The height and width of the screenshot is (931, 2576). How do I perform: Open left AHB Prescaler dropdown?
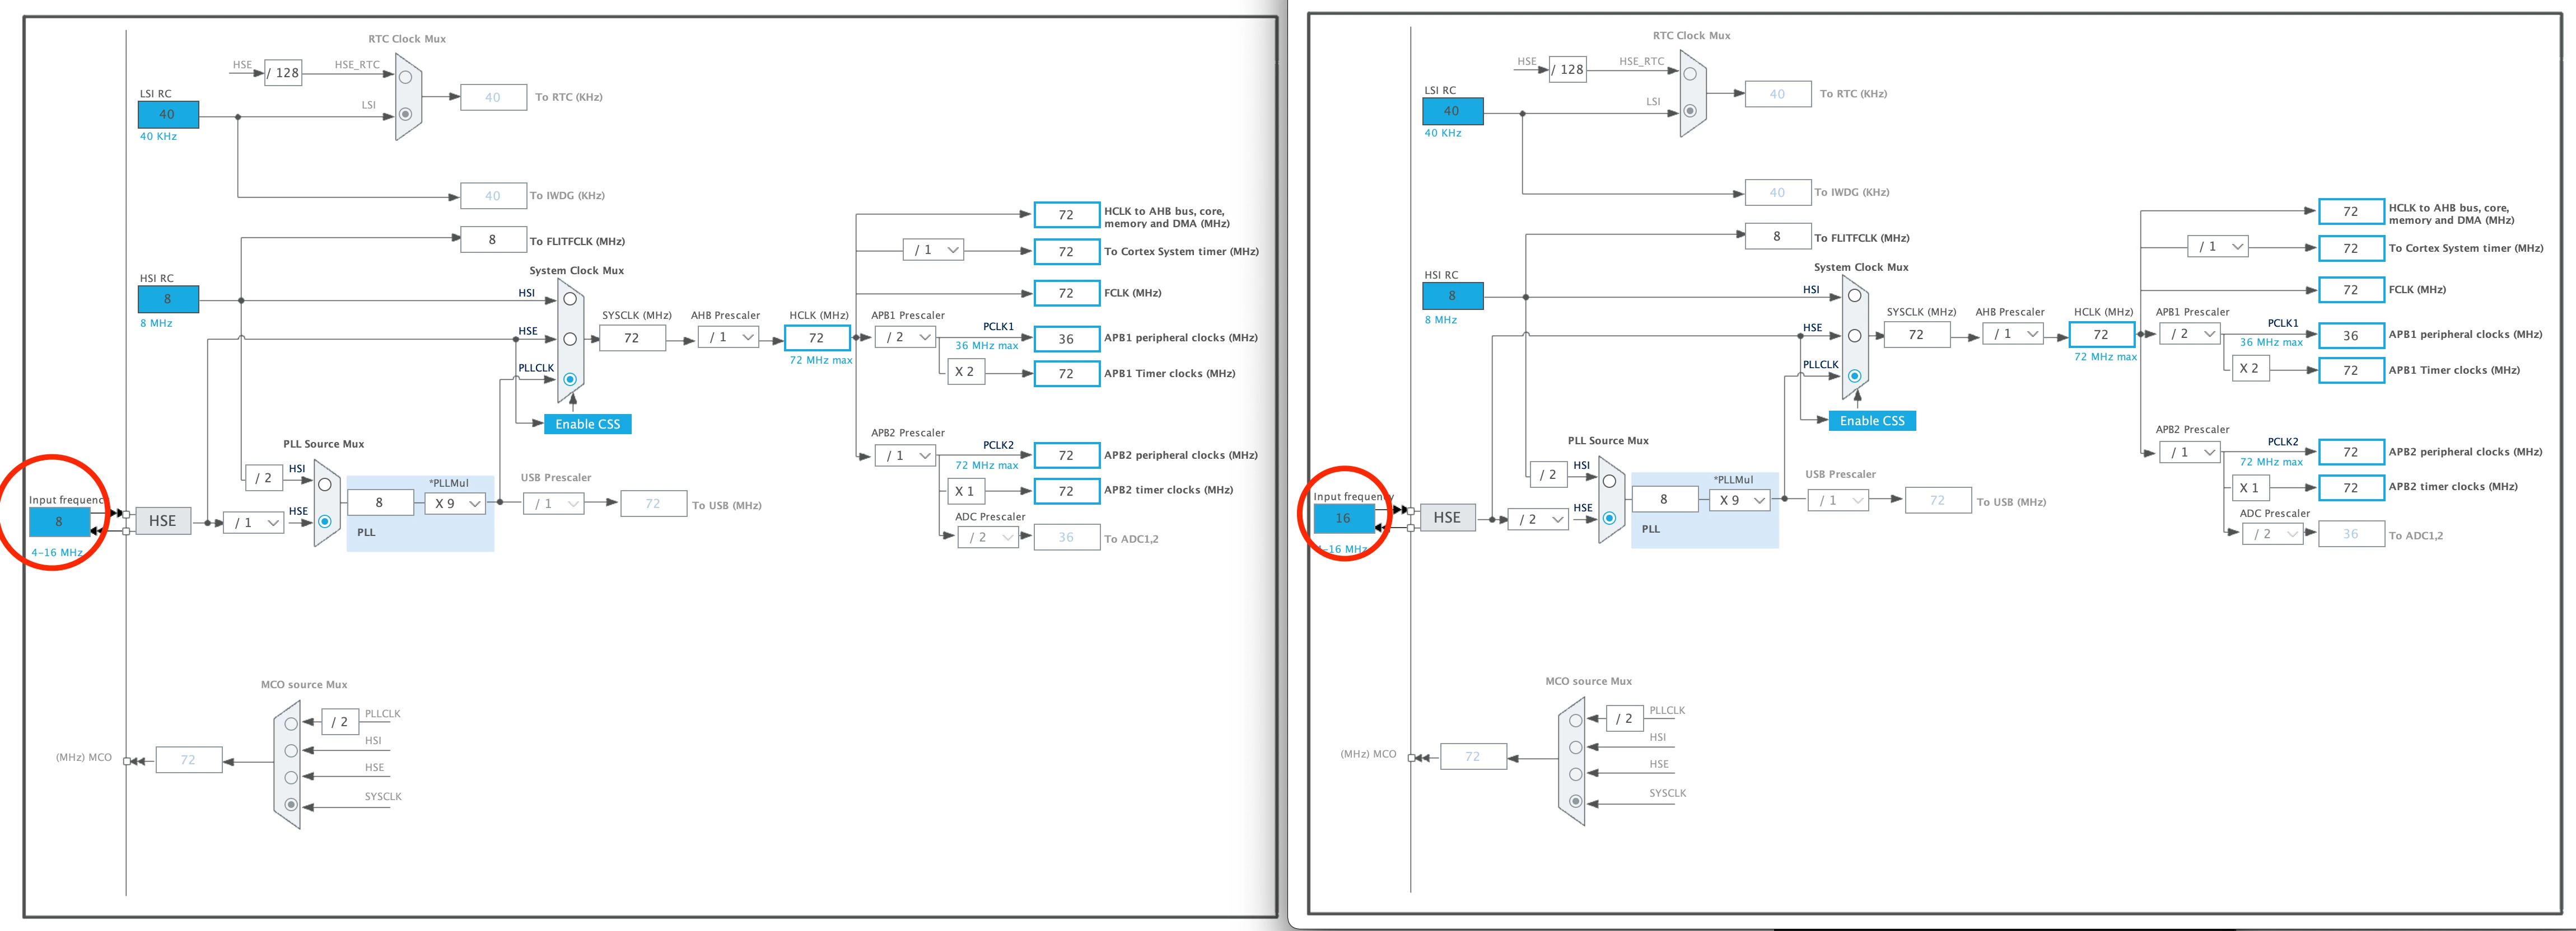(x=729, y=337)
